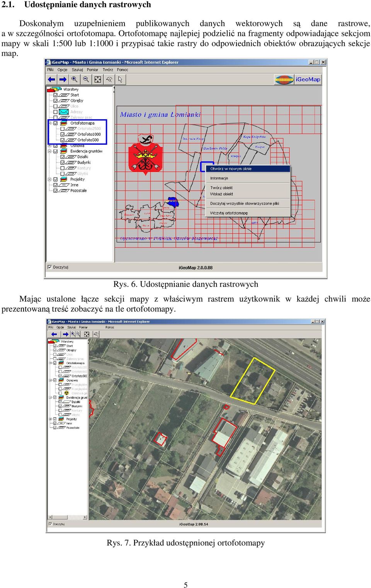Collapse the Ortofotomapa group in lower window tree
The image size is (371, 588).
pos(50,363)
